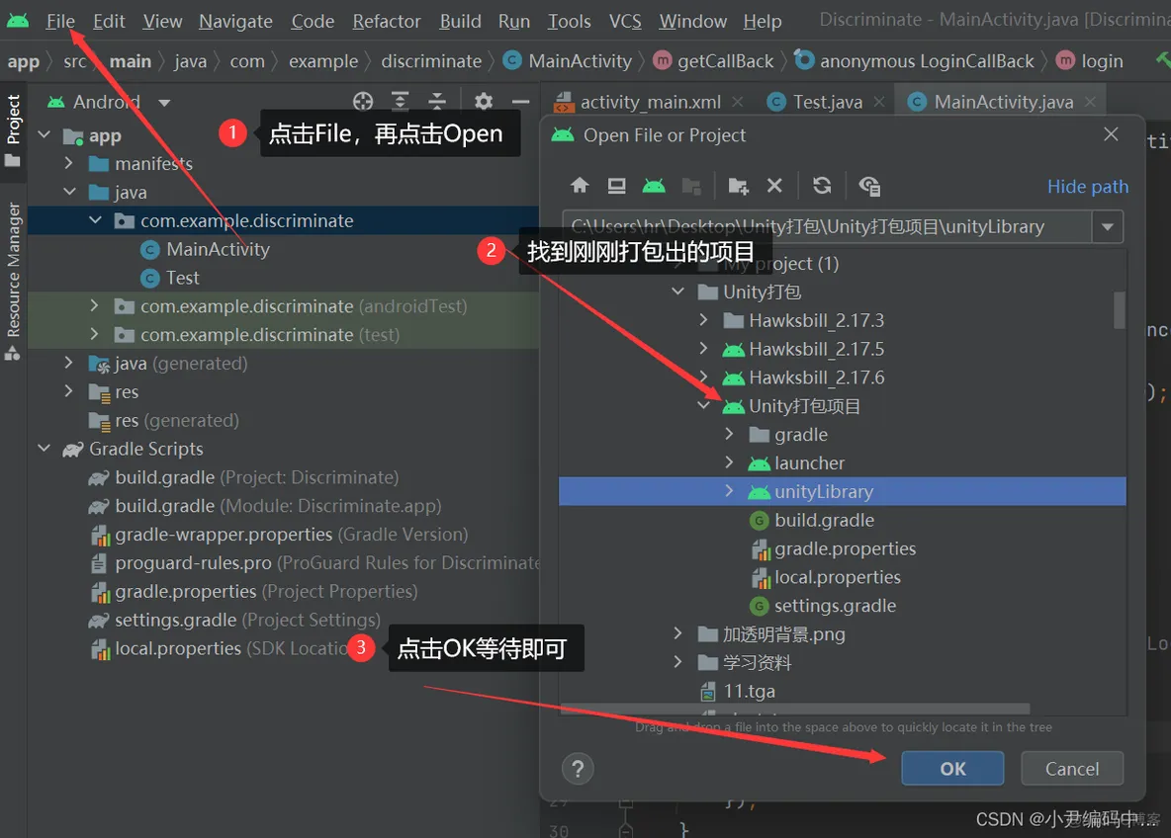Viewport: 1171px width, 838px height.
Task: Collapse the Unity打包 folder in dialog
Action: [x=678, y=291]
